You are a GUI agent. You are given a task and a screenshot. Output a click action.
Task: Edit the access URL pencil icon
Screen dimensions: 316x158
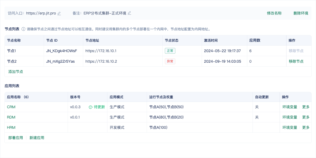coord(59,13)
